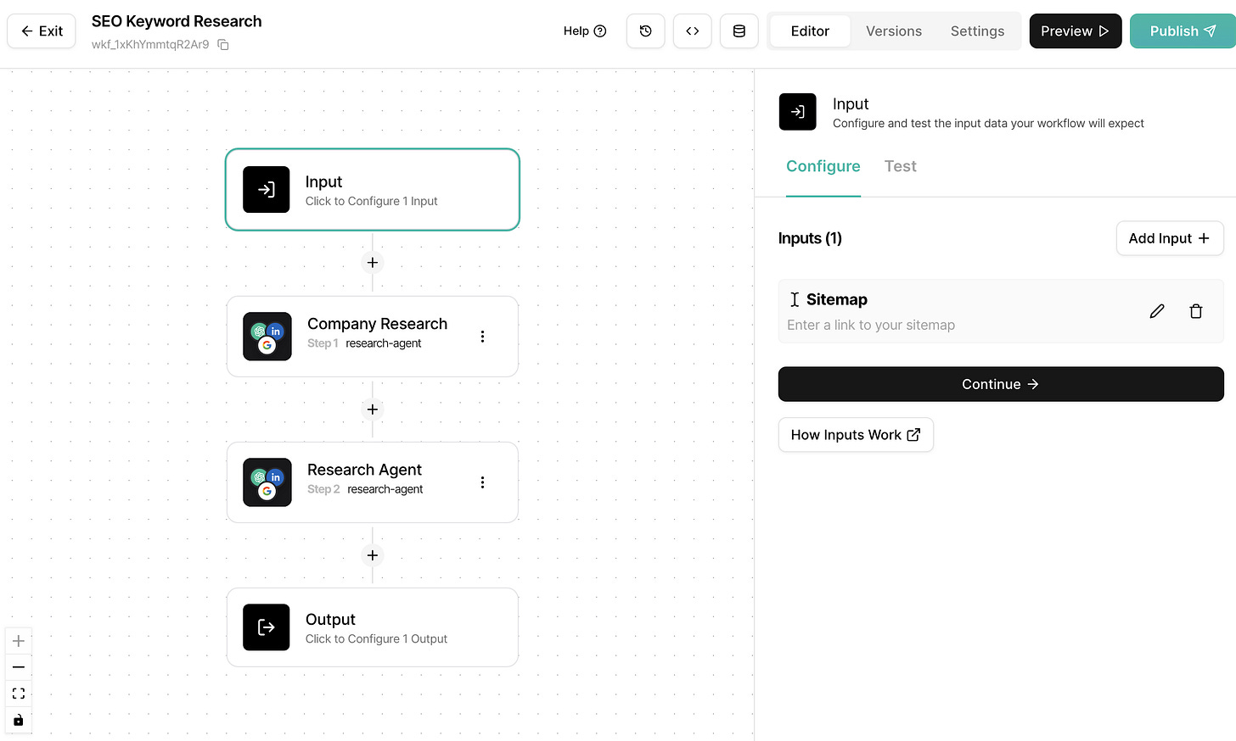Open Company Research step options menu
This screenshot has height=741, width=1236.
482,336
